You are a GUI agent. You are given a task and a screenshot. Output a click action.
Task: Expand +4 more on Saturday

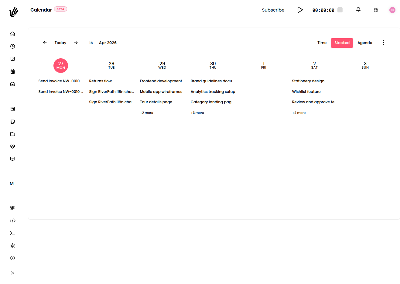coord(299,113)
